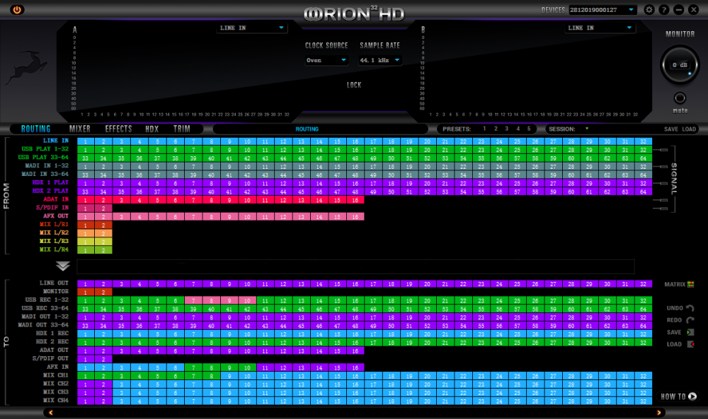708x419 pixels.
Task: Open the Clock Source dropdown set to Oven
Action: (x=326, y=60)
